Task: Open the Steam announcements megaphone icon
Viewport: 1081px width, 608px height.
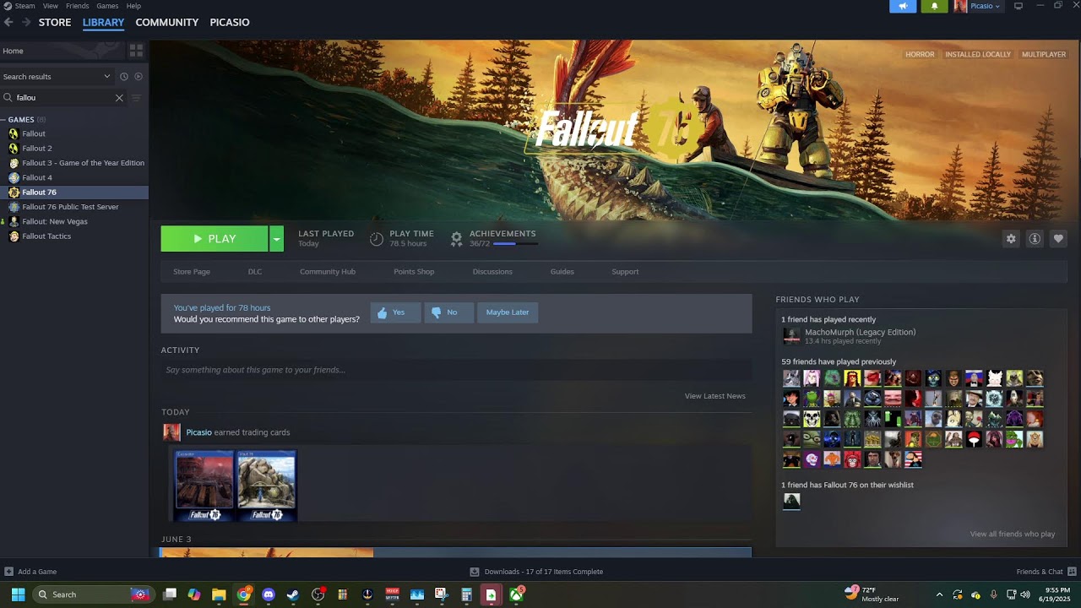Action: pyautogui.click(x=903, y=6)
